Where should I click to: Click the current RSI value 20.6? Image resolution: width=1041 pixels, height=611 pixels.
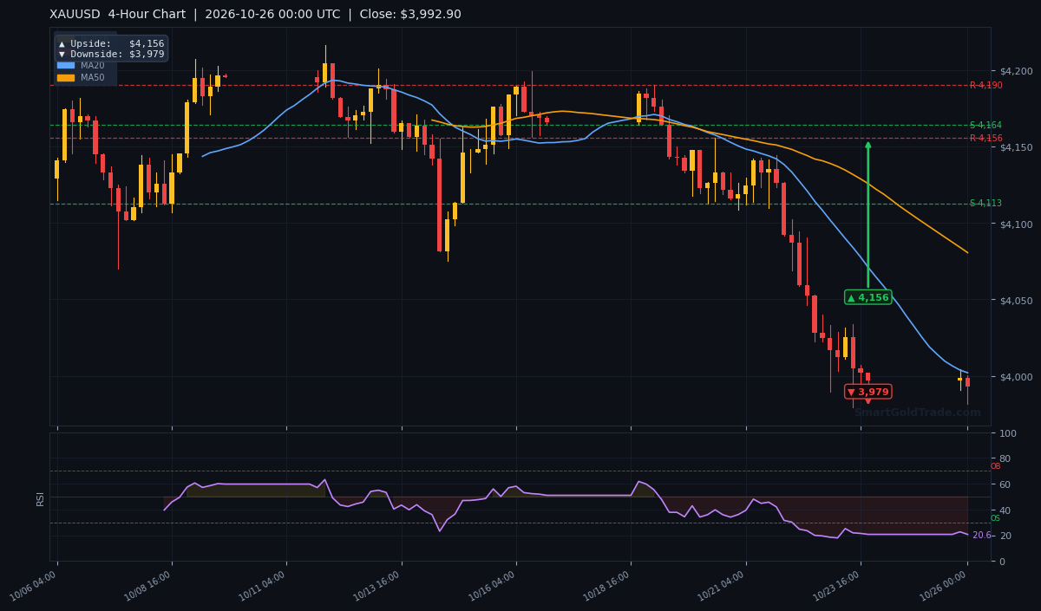[x=981, y=535]
